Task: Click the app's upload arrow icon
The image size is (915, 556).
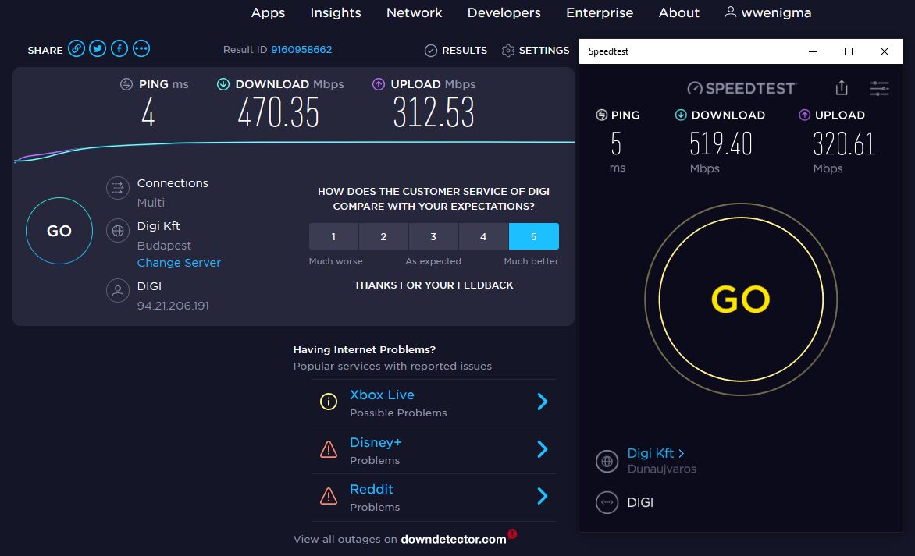Action: 805,115
